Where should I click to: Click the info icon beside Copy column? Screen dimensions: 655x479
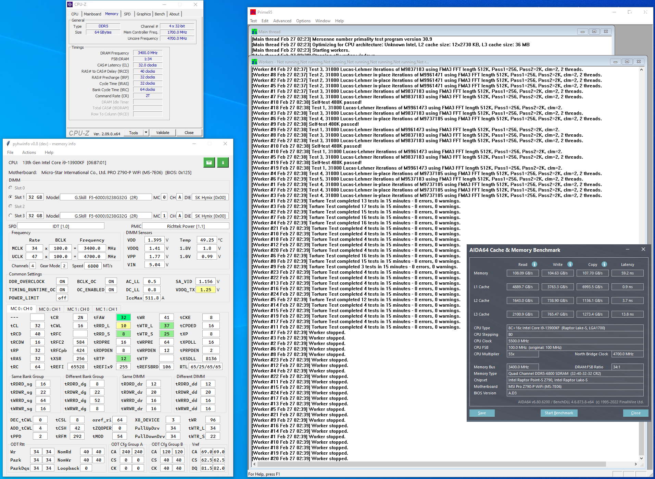coord(604,264)
